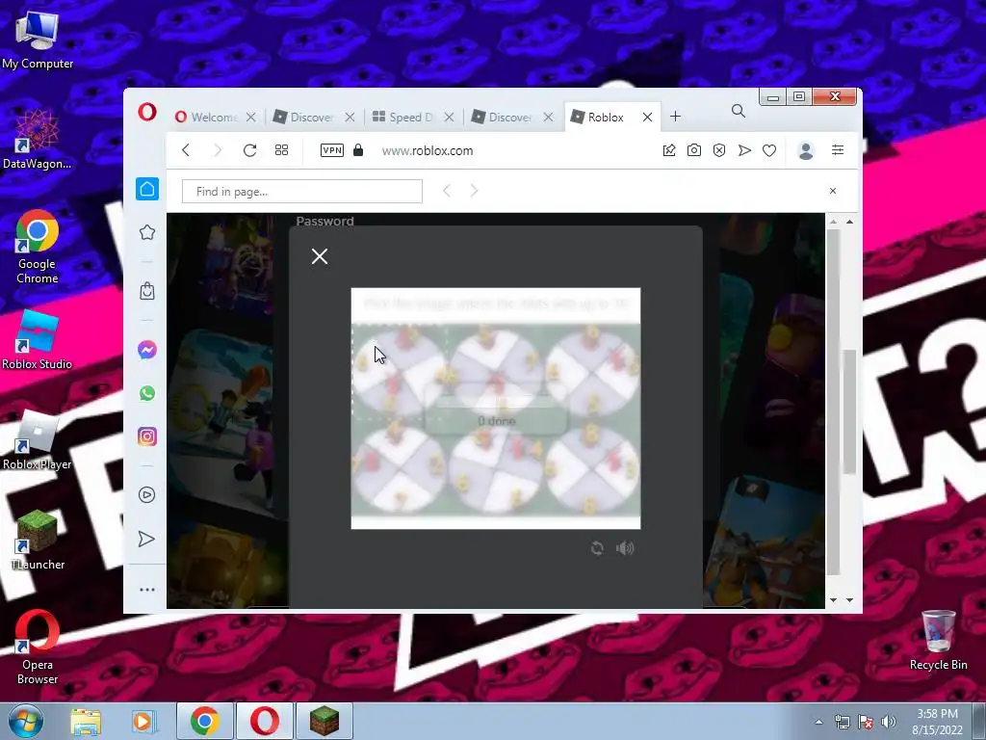Select the bottom-right captcha wheel image
This screenshot has height=740, width=986.
[592, 467]
